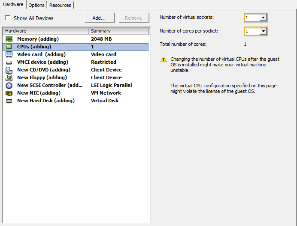Click the New CD/DVD drive icon

click(x=9, y=70)
